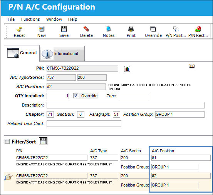213x195 pixels.
Task: Toggle the Override checkbox
Action: [x=75, y=96]
